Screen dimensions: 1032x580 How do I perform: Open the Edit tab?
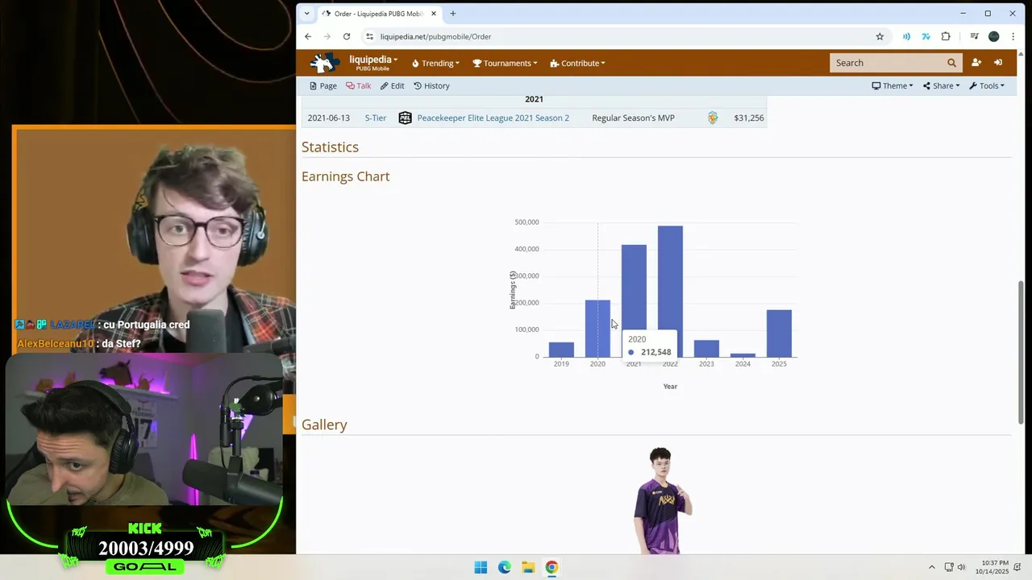click(x=393, y=85)
